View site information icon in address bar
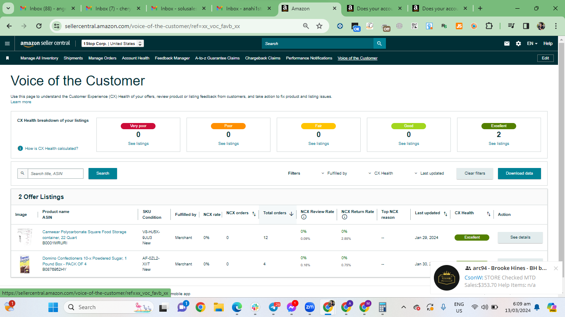The height and width of the screenshot is (317, 565). 57,26
